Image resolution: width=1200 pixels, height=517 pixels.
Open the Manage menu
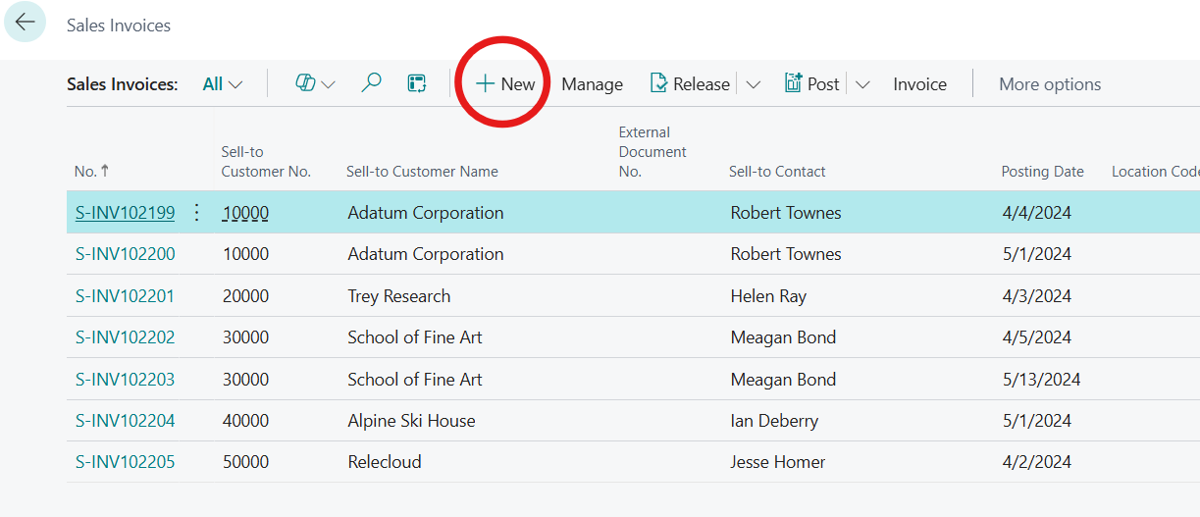click(x=592, y=84)
